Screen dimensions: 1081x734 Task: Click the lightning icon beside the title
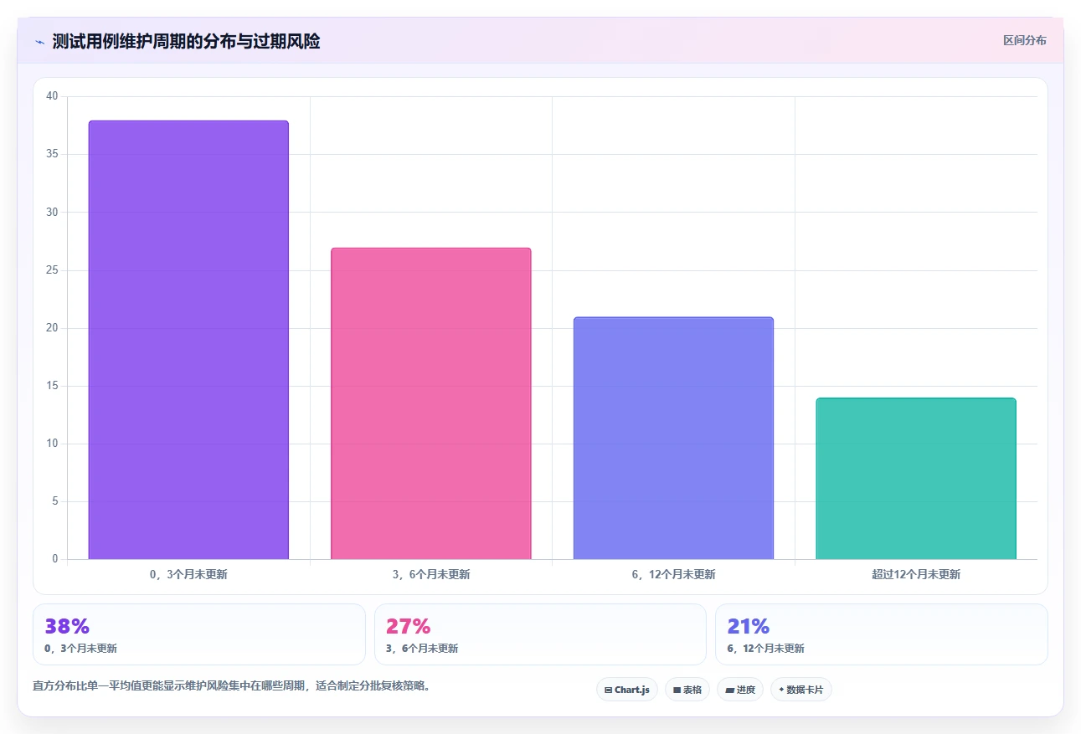[39, 42]
